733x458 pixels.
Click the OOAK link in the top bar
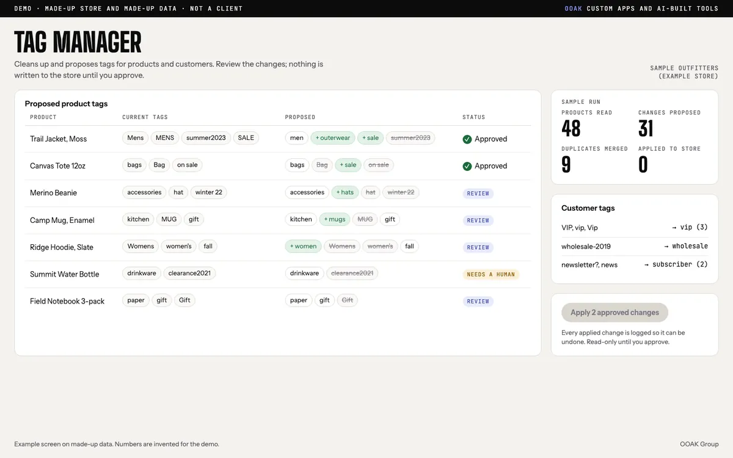573,9
